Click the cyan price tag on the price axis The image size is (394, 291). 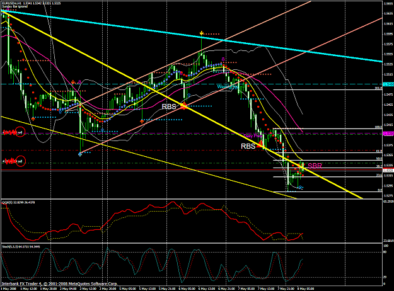click(388, 84)
